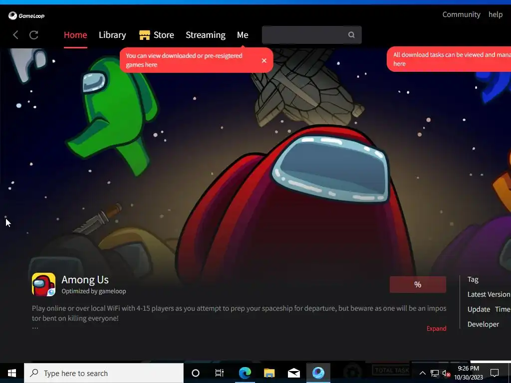Screen dimensions: 511x383
Task: Switch to the Streaming tab
Action: point(205,35)
